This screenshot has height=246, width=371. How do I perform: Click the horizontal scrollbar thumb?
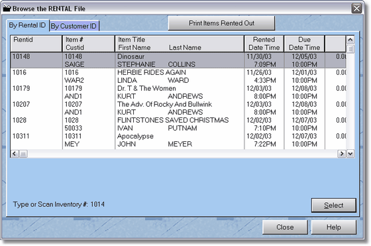[x=23, y=154]
